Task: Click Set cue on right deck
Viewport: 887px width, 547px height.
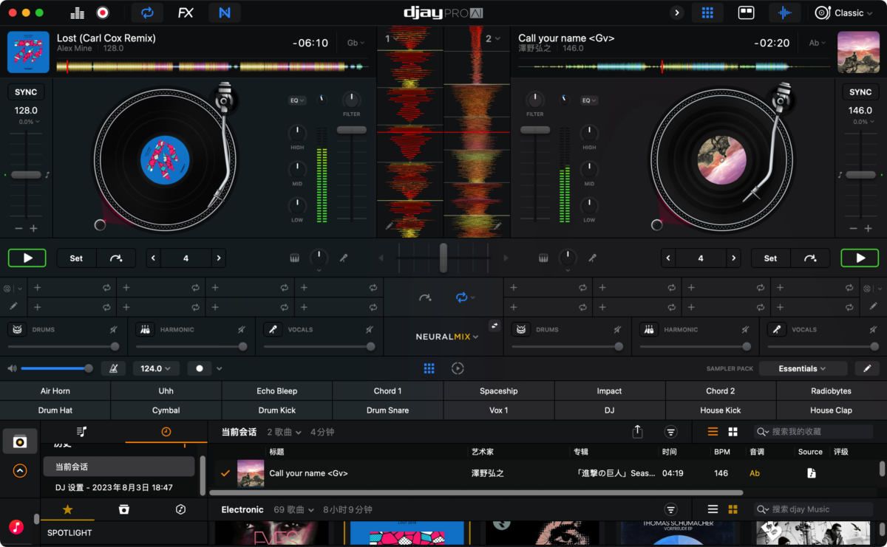Action: (x=770, y=258)
